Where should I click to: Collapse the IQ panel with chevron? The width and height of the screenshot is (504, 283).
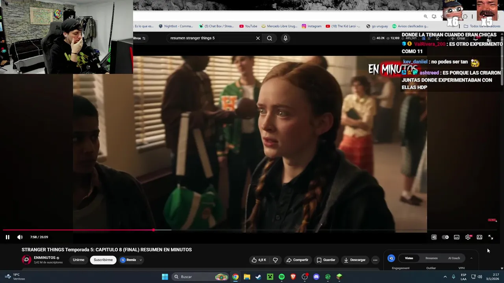(x=471, y=258)
